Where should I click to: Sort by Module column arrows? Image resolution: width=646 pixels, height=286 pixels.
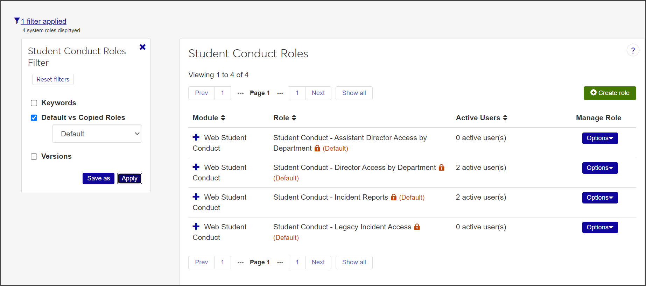223,118
